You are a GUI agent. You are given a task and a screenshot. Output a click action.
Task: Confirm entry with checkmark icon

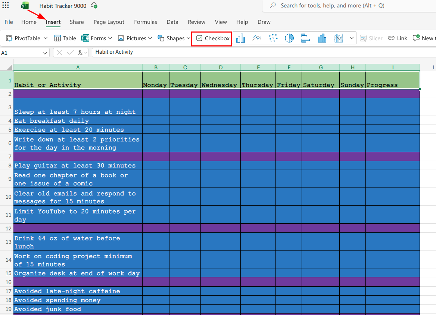click(x=70, y=53)
